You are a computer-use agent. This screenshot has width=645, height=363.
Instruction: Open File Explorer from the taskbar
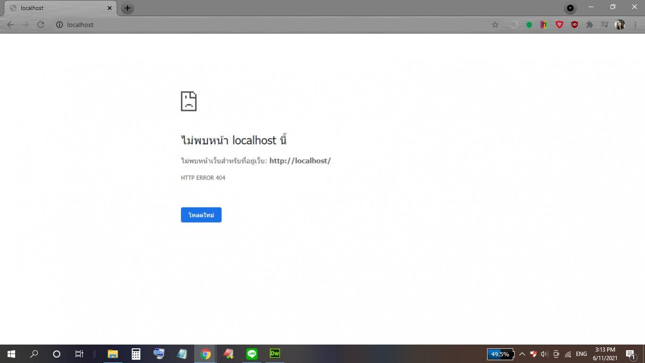112,354
